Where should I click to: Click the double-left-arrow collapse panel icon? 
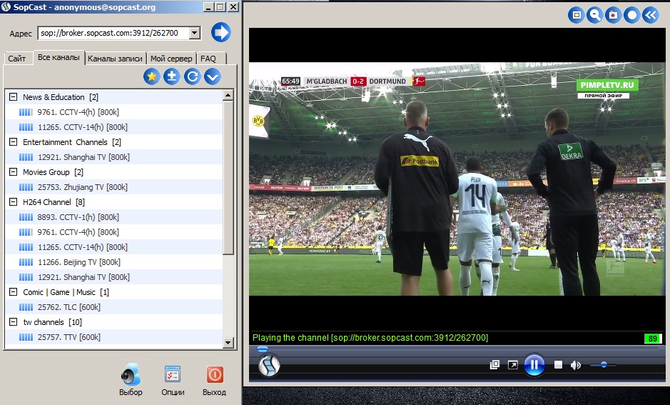pyautogui.click(x=650, y=16)
